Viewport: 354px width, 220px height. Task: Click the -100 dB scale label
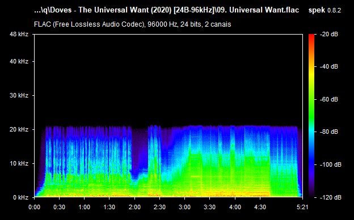[x=331, y=165]
